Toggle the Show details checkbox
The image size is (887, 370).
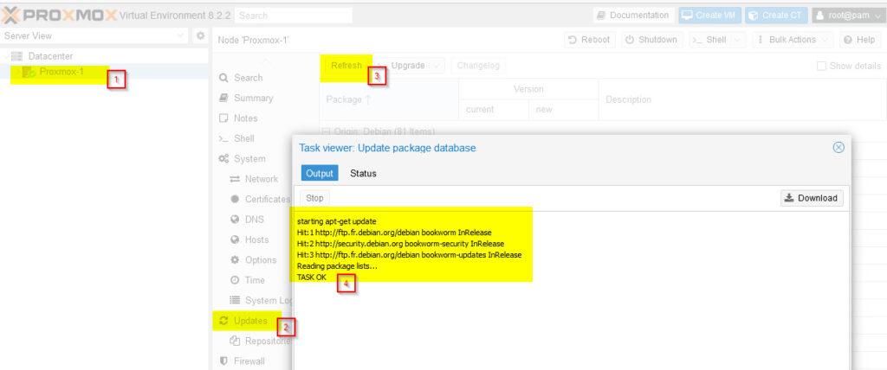[821, 66]
